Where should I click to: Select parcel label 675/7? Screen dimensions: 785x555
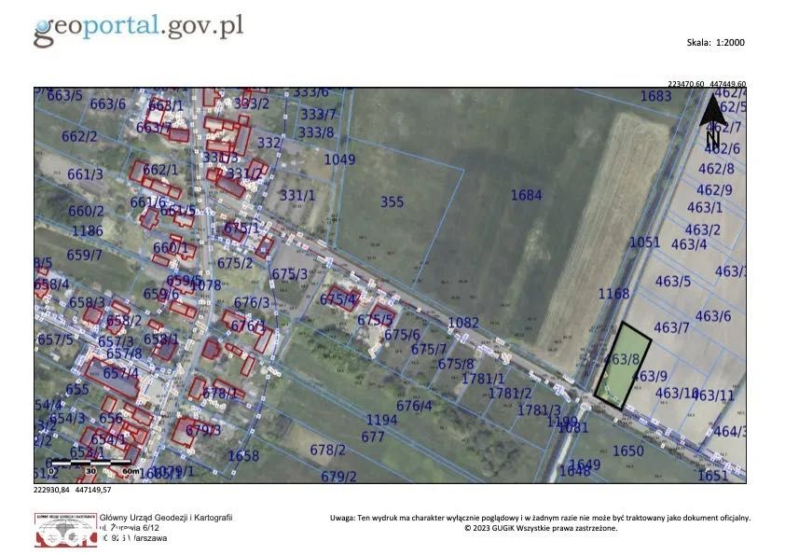point(428,349)
